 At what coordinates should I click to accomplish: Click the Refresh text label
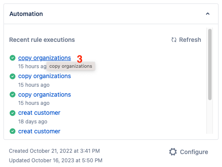[190, 40]
